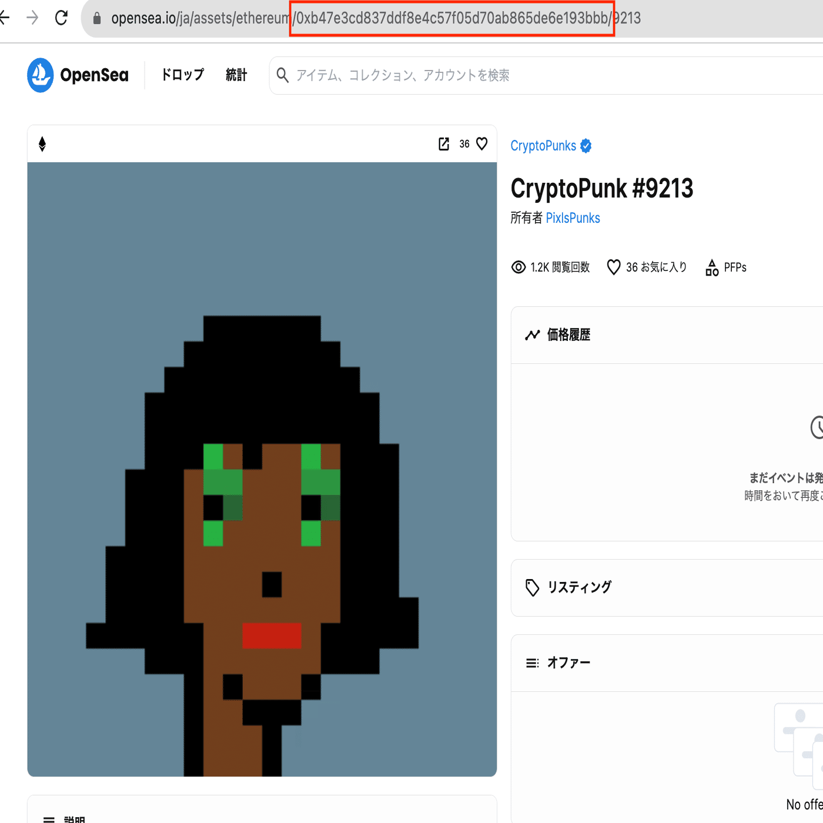Expand the リスティング section
823x823 pixels.
667,588
